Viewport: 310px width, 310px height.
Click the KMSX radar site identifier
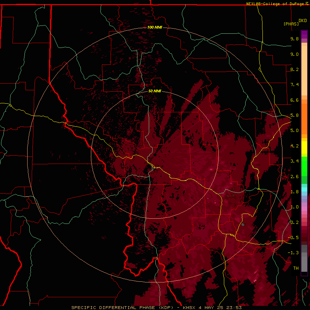(189, 308)
